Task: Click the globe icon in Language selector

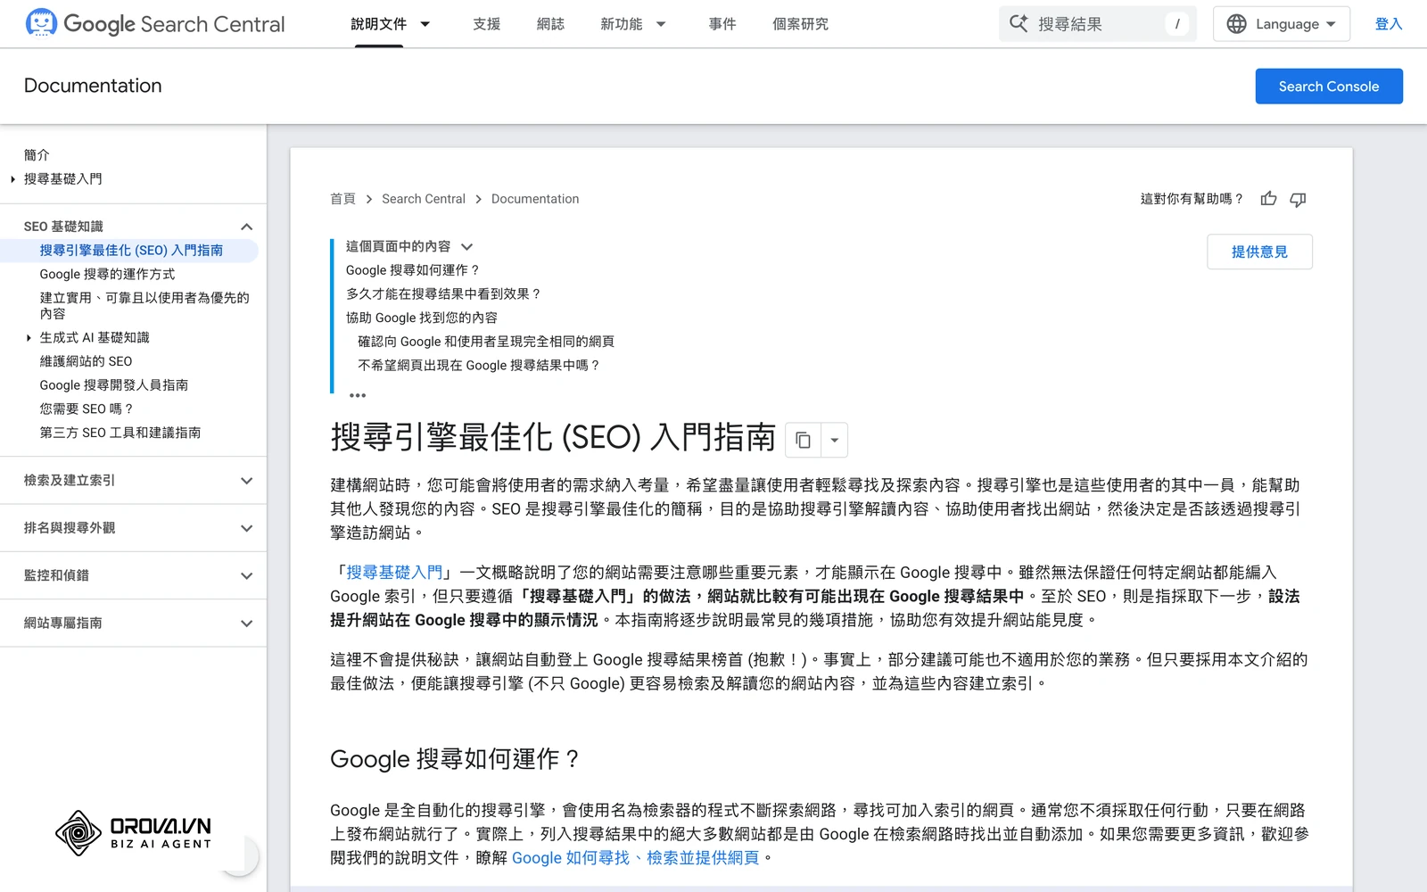Action: (1236, 24)
